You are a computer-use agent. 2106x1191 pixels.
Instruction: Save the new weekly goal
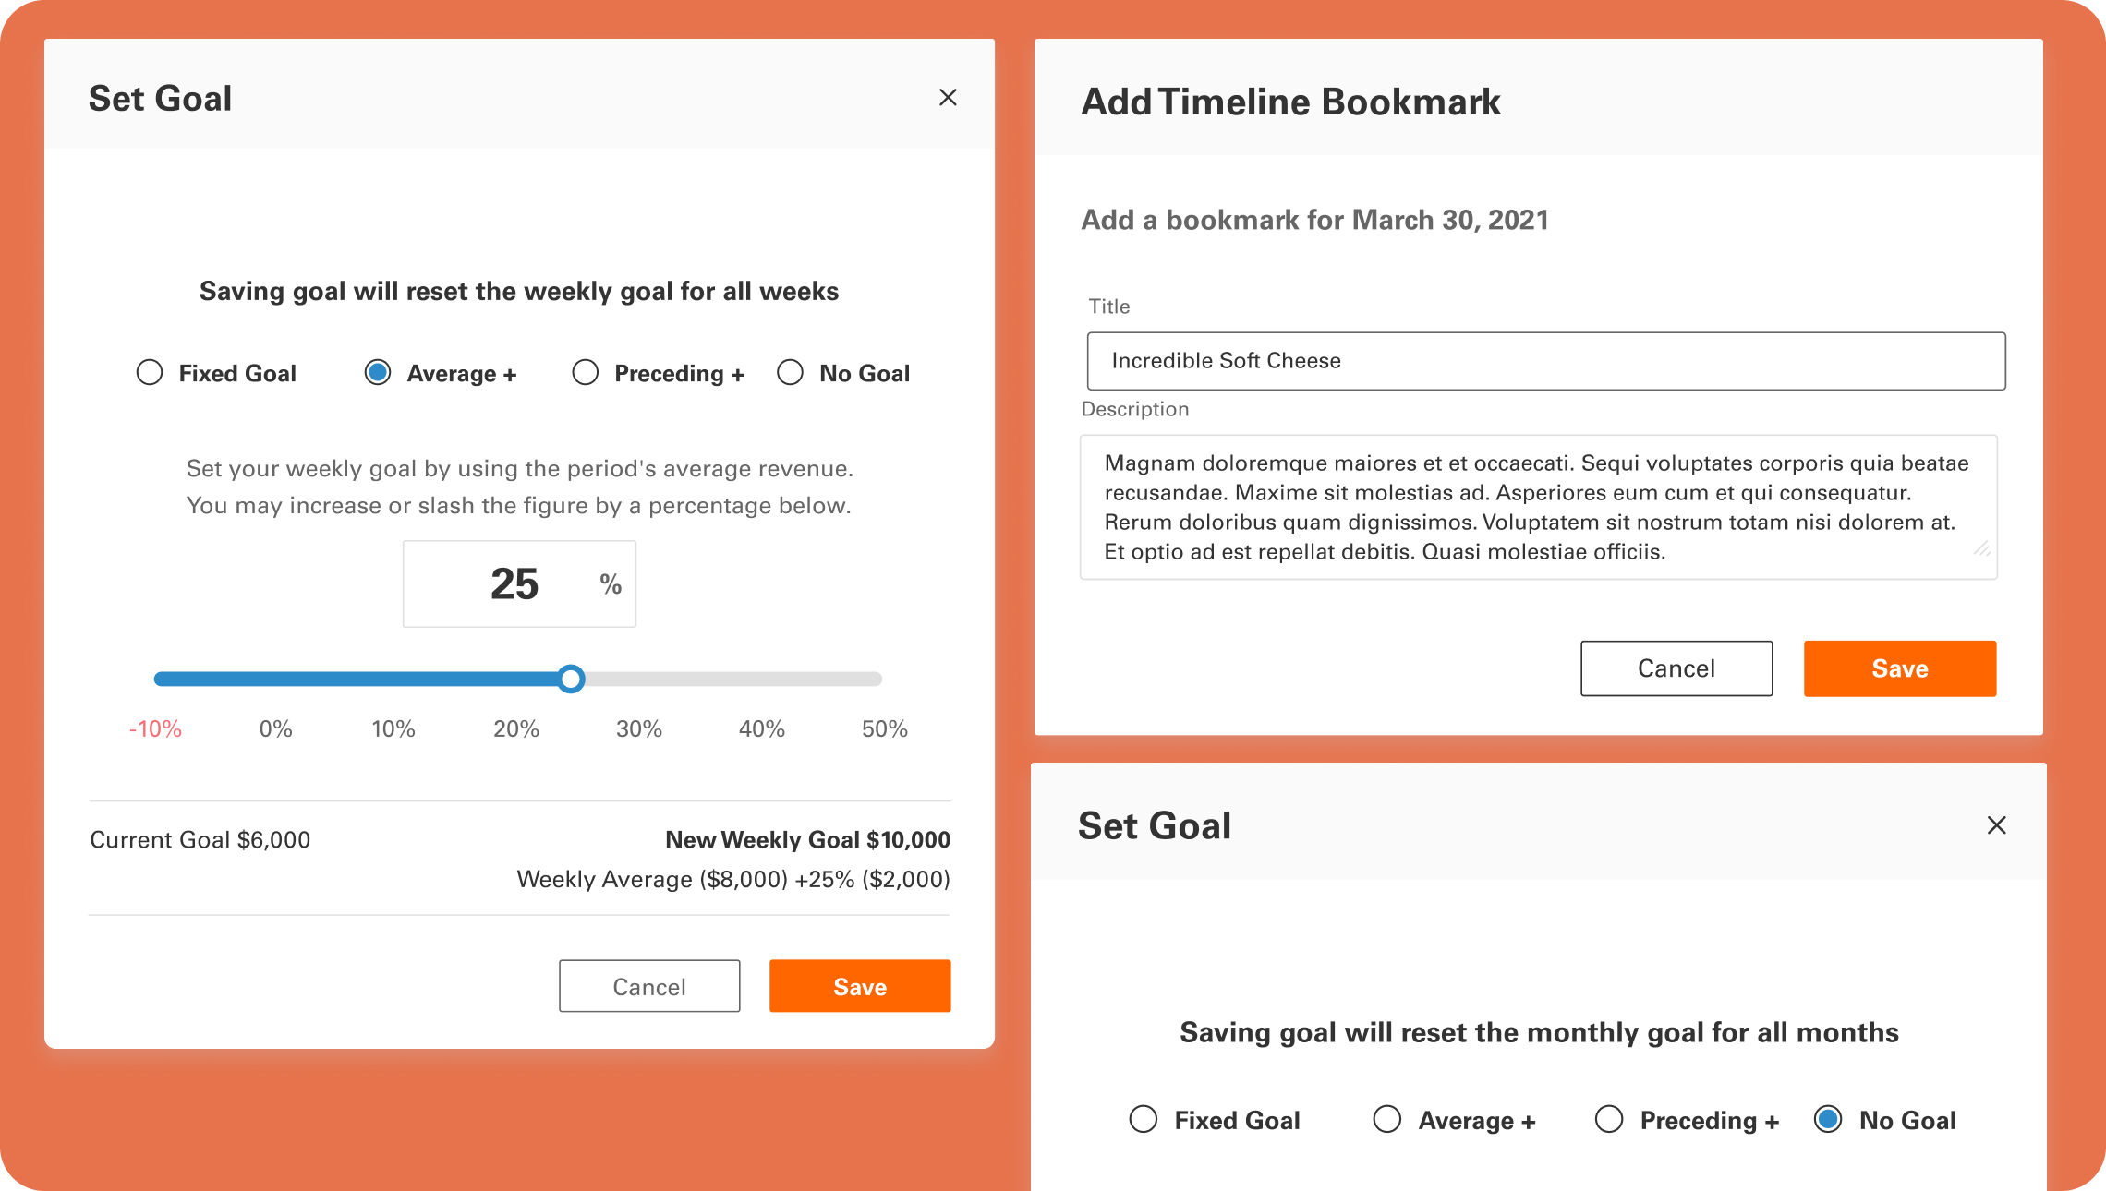pyautogui.click(x=860, y=987)
